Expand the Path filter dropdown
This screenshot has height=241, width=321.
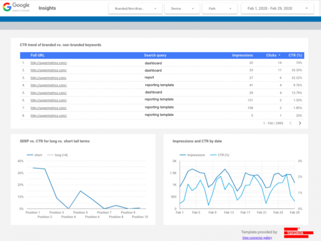(219, 8)
